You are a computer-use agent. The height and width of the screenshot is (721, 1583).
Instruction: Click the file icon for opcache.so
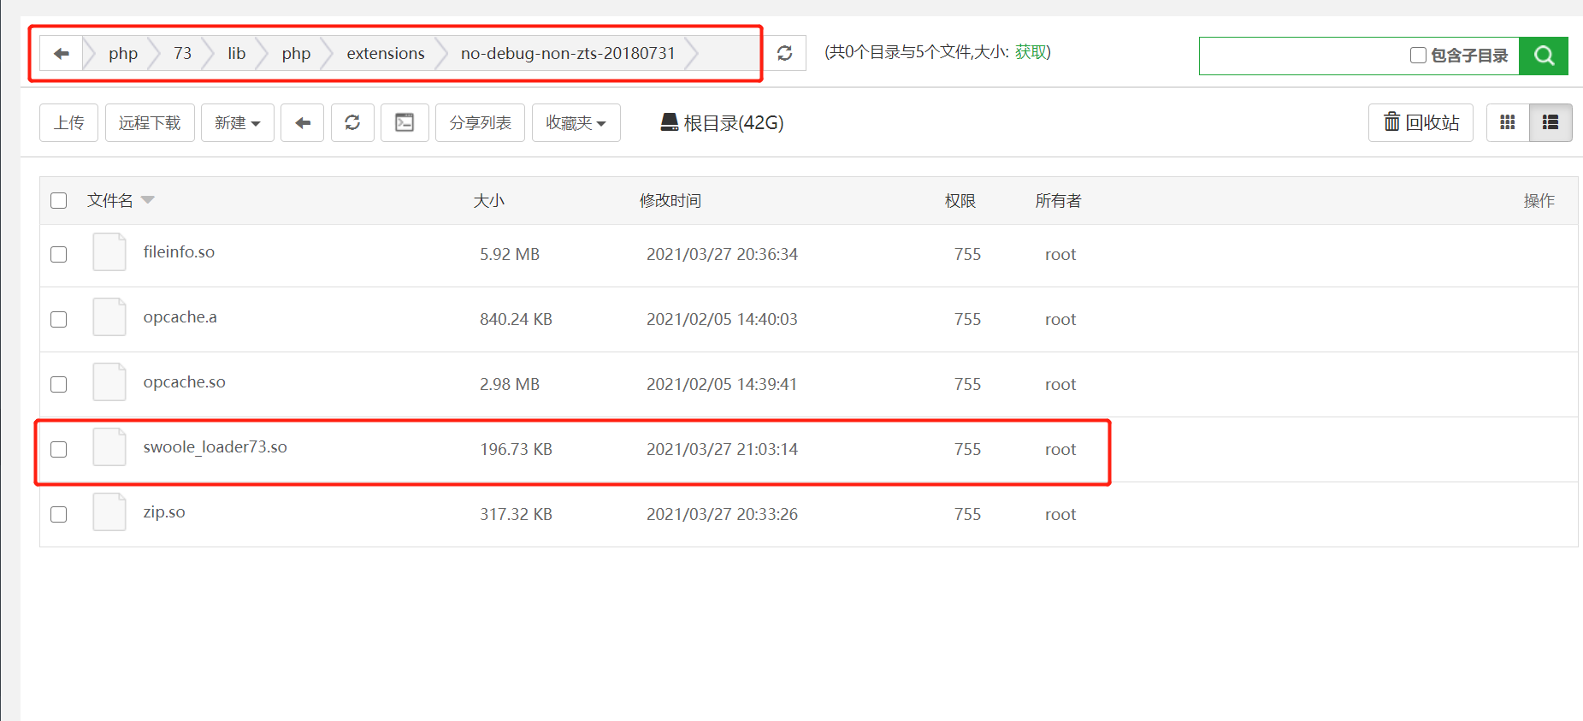point(109,382)
